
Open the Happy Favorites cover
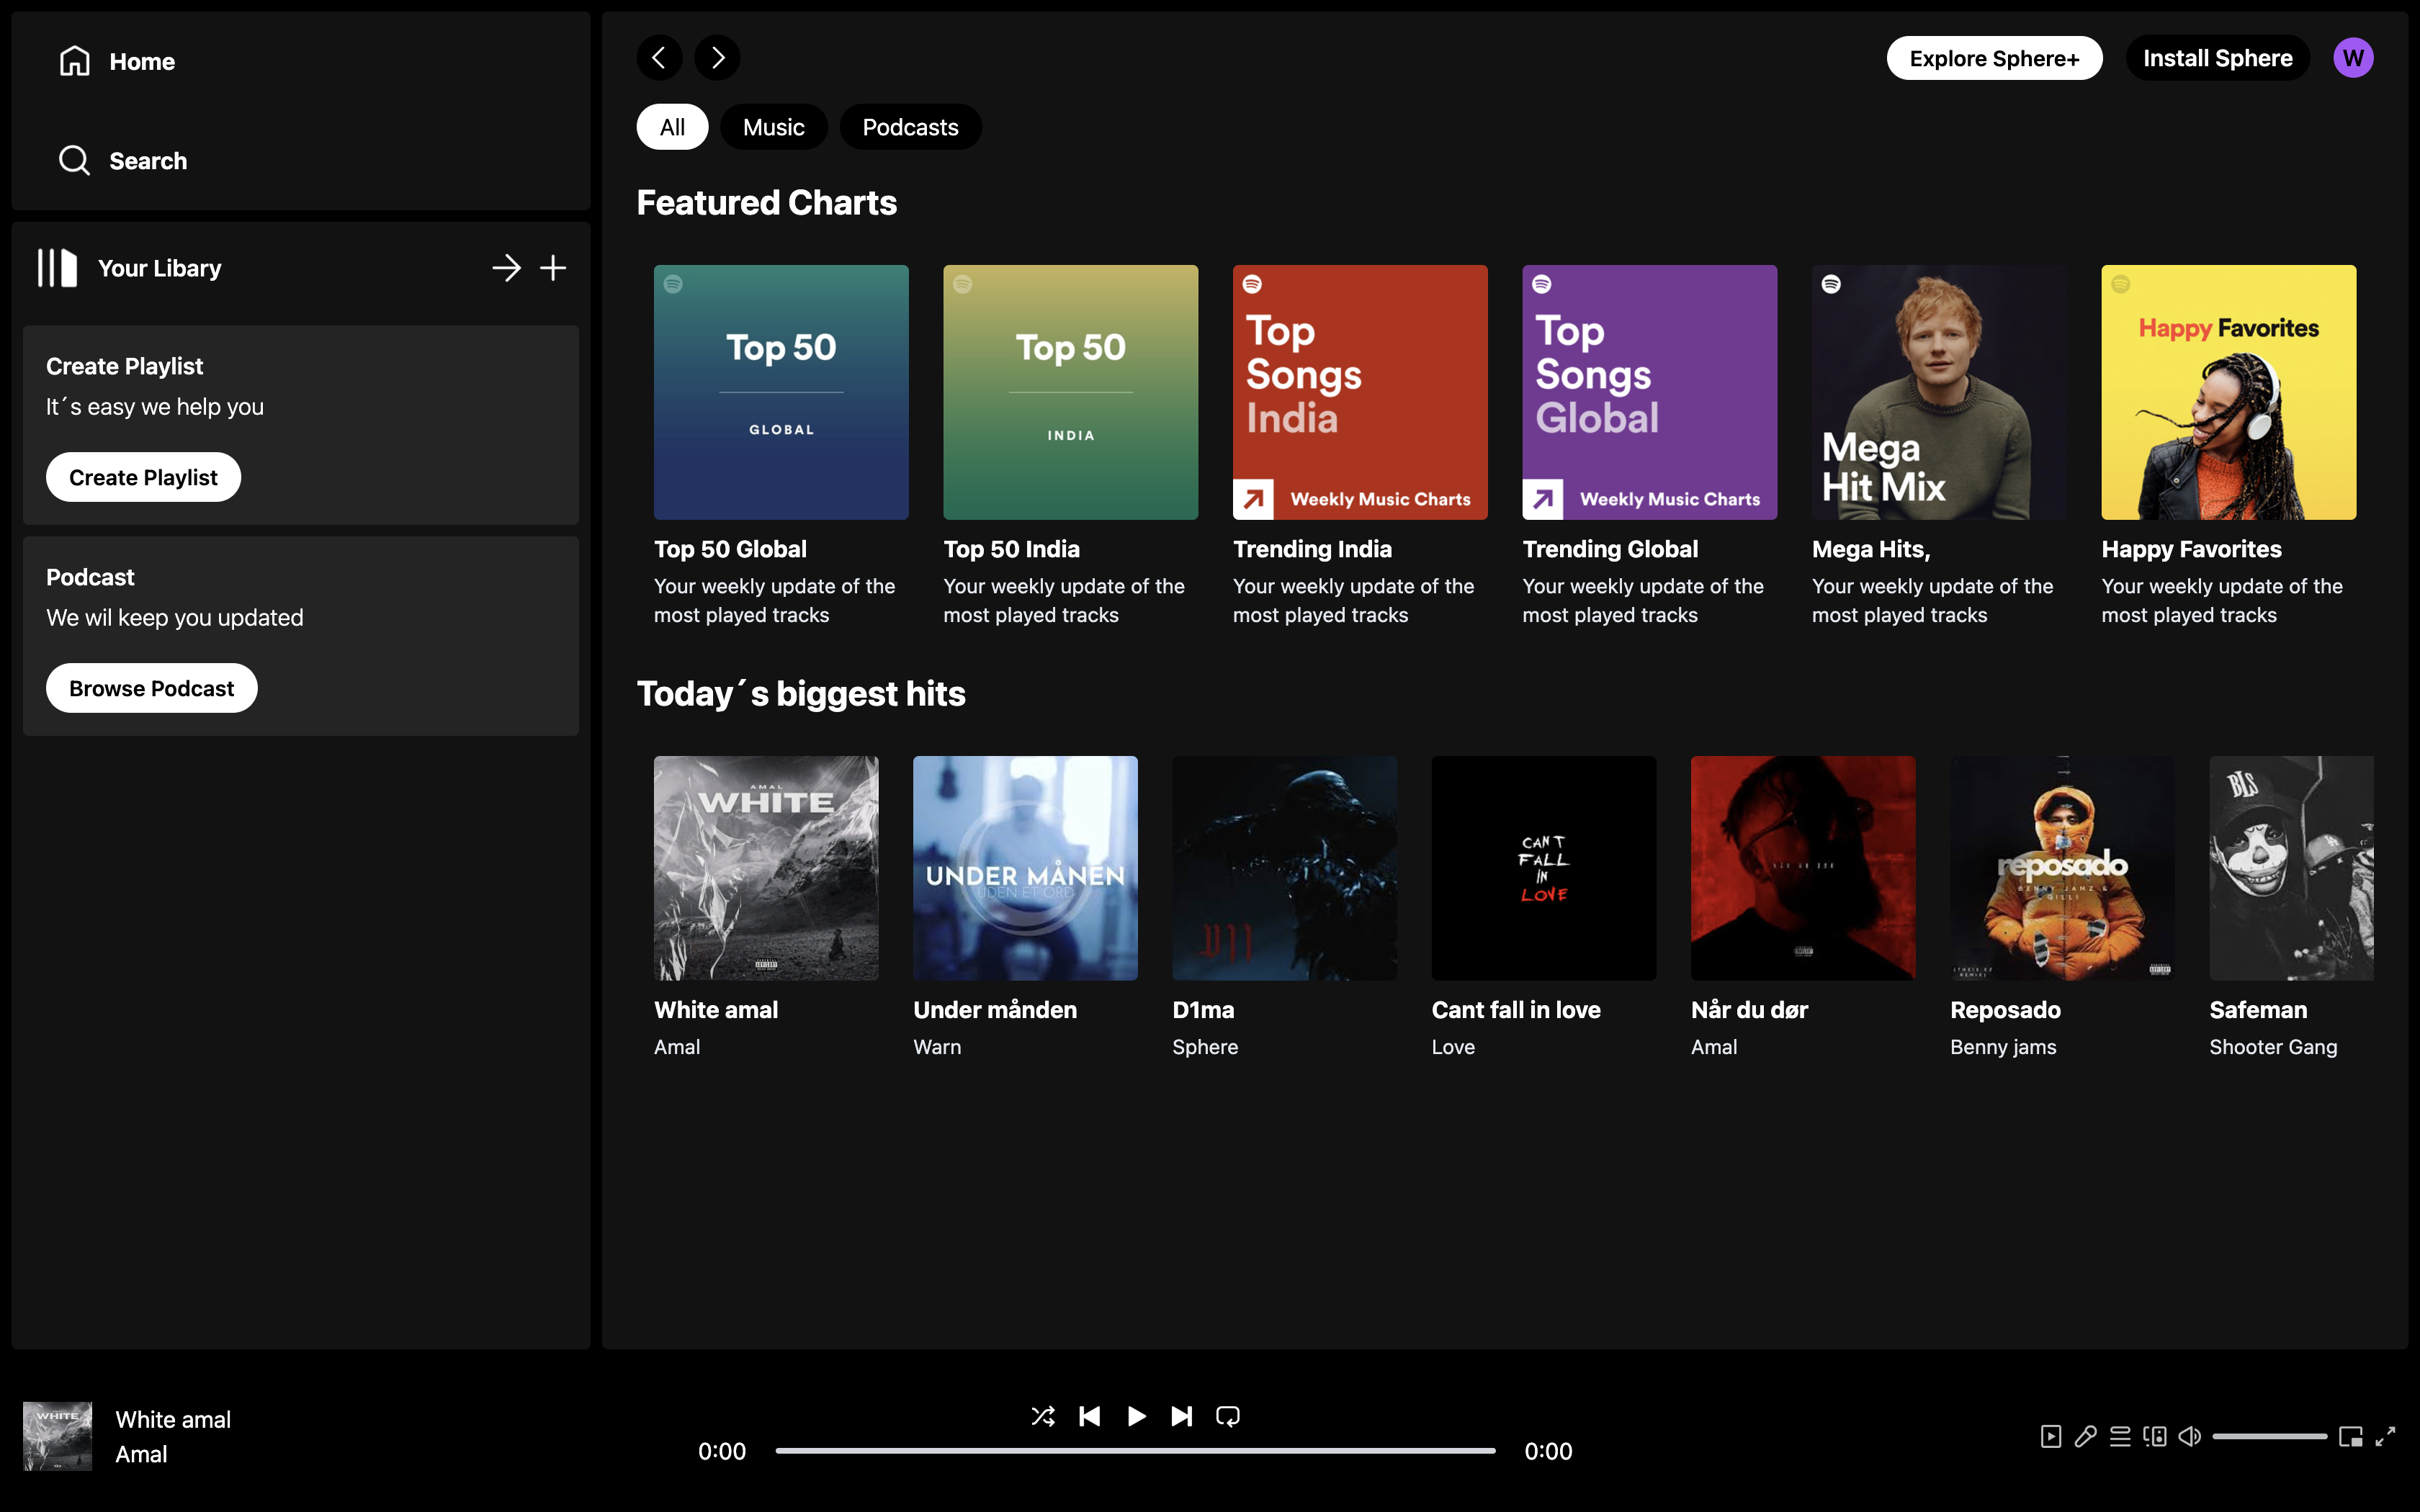pos(2228,392)
